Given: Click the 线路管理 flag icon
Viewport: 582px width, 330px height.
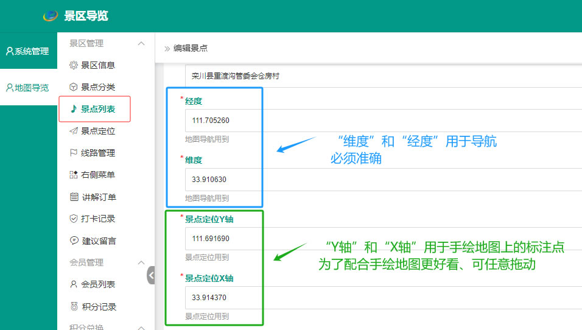Looking at the screenshot, I should click(74, 153).
